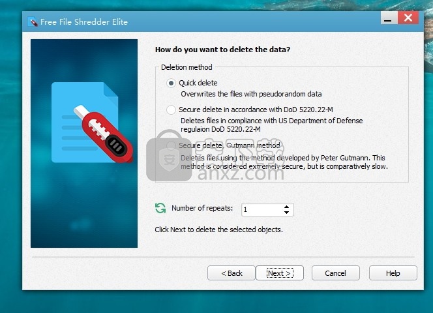Decrease number of repeats with down arrow
Screen dimensions: 433x313
click(x=287, y=213)
